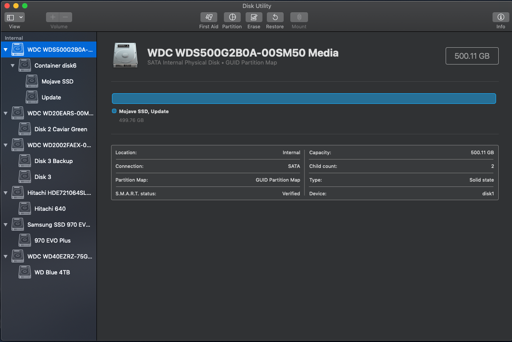Click the 499.76 GB size text
The width and height of the screenshot is (512, 342).
tap(131, 120)
